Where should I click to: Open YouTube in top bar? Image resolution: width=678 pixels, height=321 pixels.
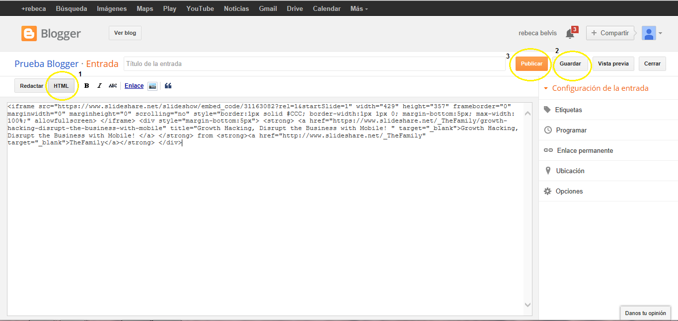coord(200,8)
